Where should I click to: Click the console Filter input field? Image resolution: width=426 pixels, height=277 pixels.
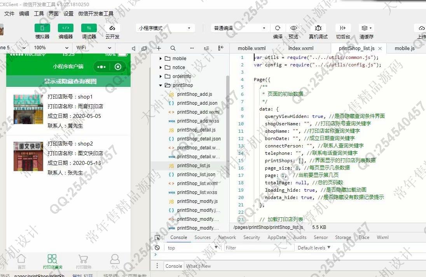coord(259,248)
